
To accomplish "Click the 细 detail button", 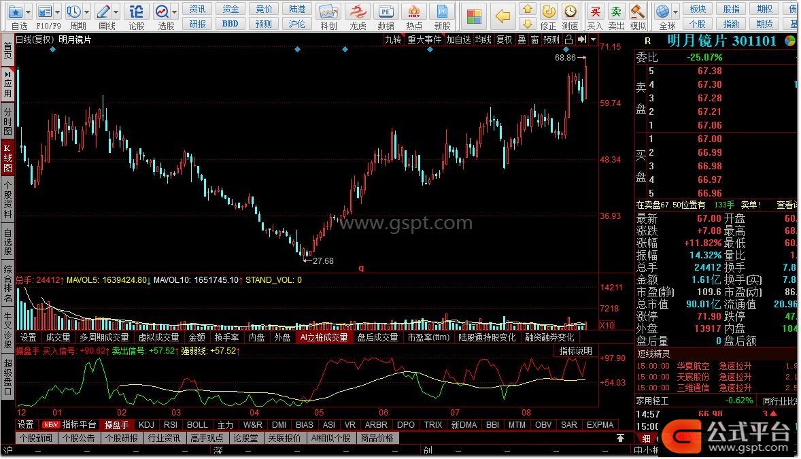I will point(646,438).
